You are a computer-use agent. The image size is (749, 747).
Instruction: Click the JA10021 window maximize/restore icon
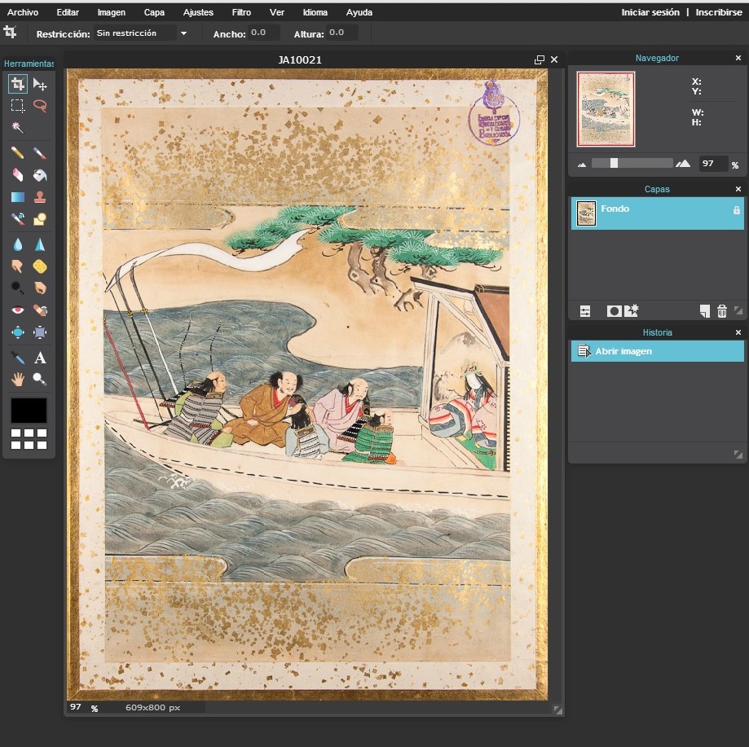[x=540, y=59]
